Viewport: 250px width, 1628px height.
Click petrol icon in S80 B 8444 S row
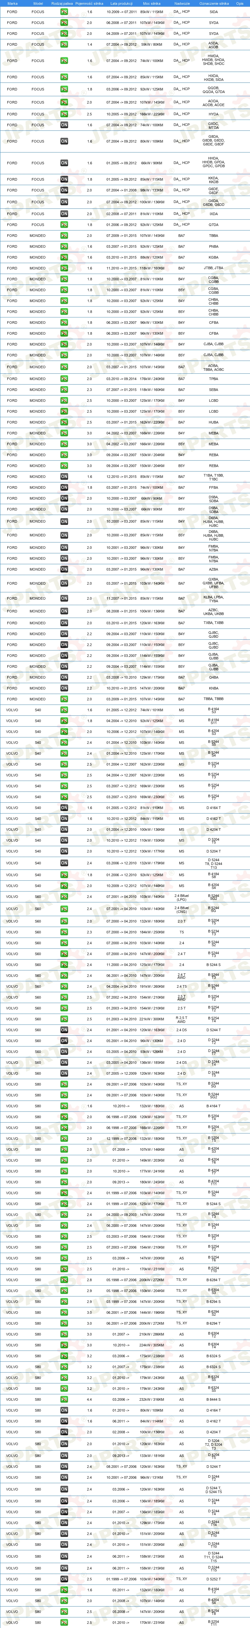[64, 1399]
